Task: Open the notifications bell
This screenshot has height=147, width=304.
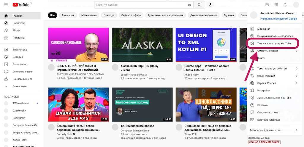Action: pos(285,5)
